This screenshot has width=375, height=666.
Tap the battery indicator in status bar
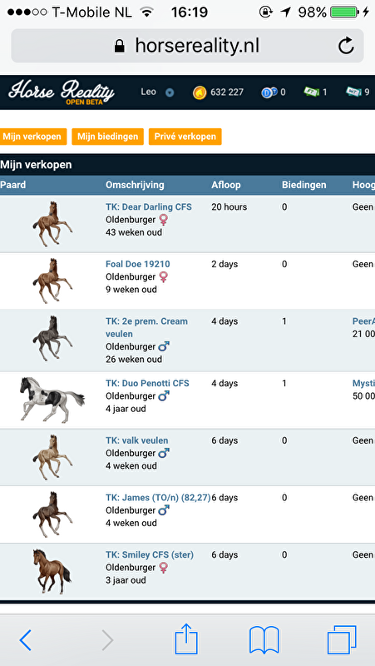click(344, 12)
